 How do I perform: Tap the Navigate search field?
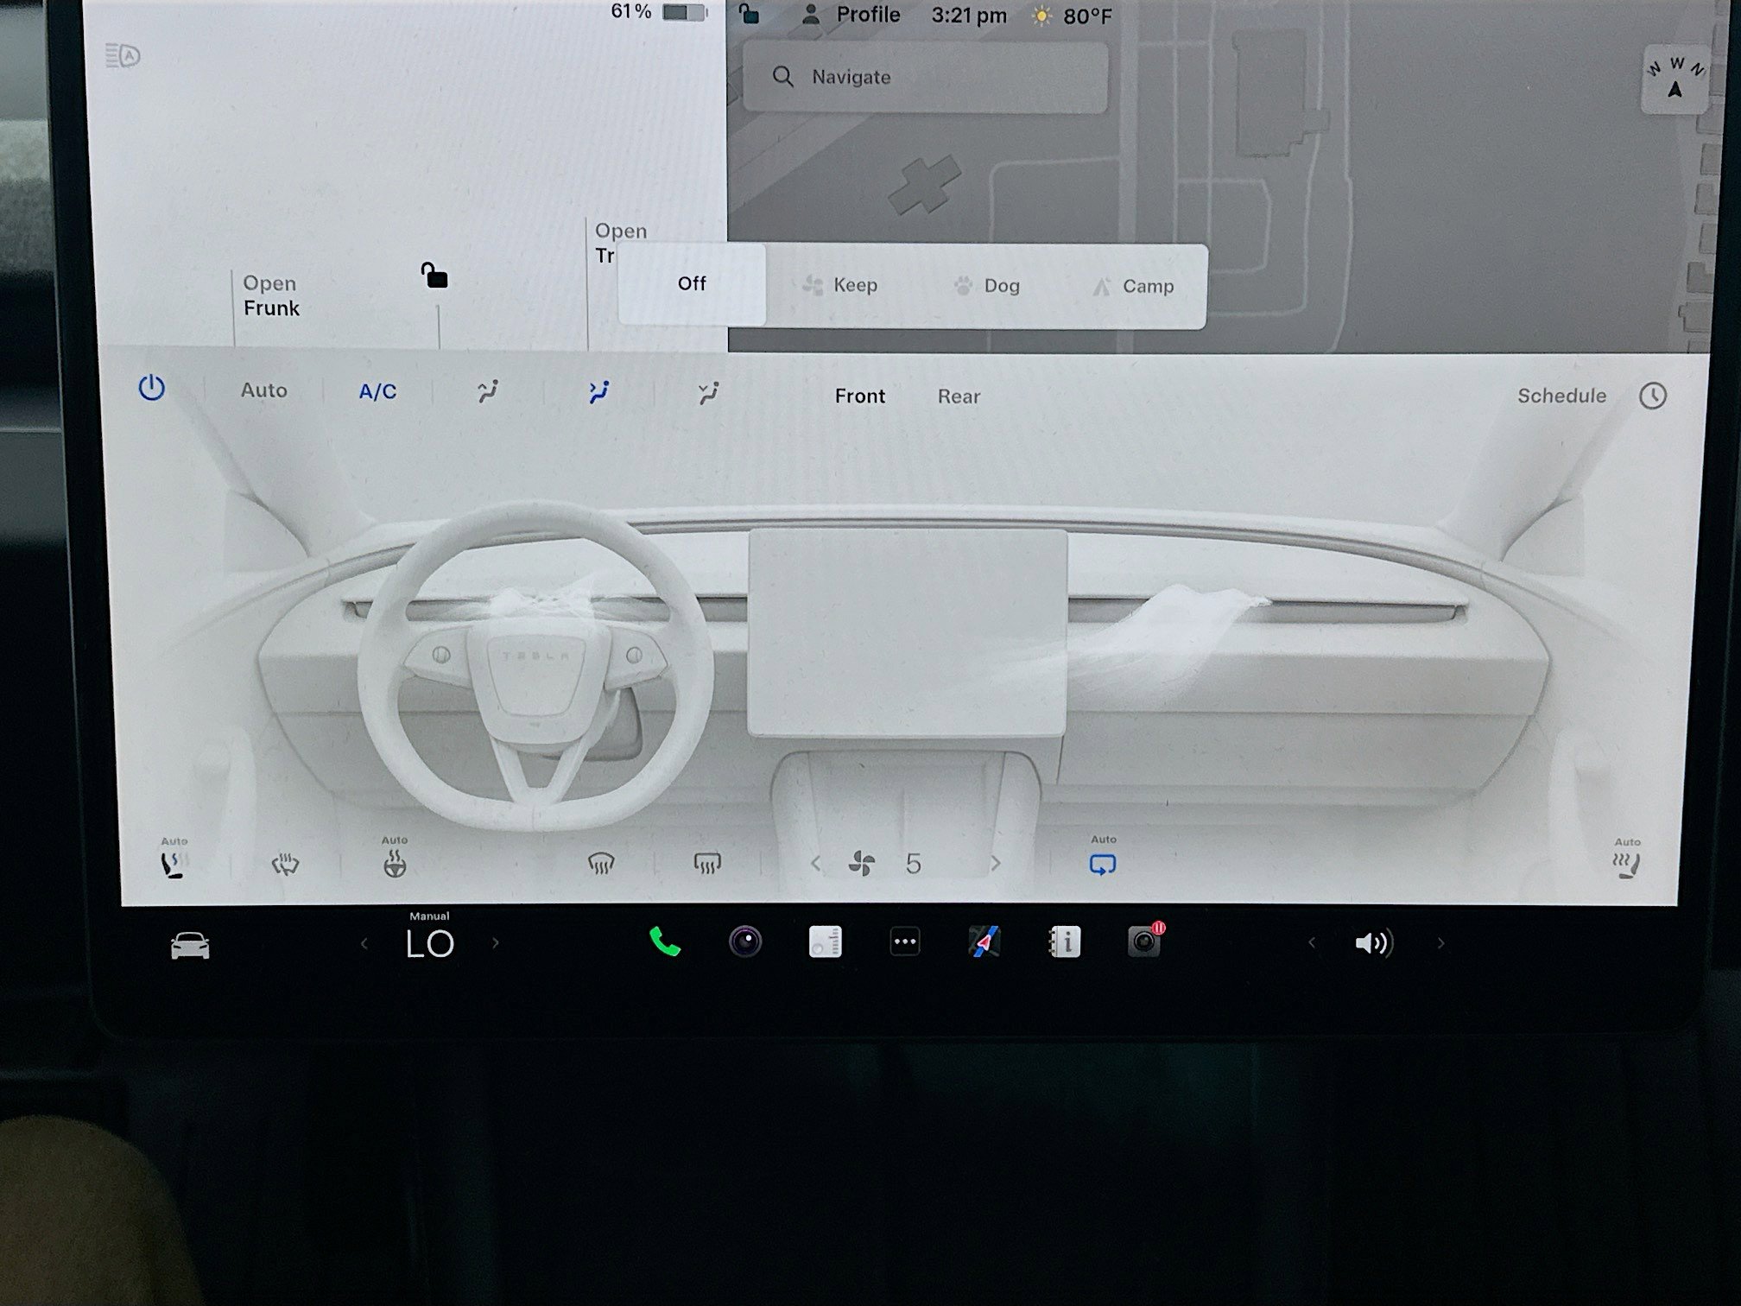click(x=924, y=77)
